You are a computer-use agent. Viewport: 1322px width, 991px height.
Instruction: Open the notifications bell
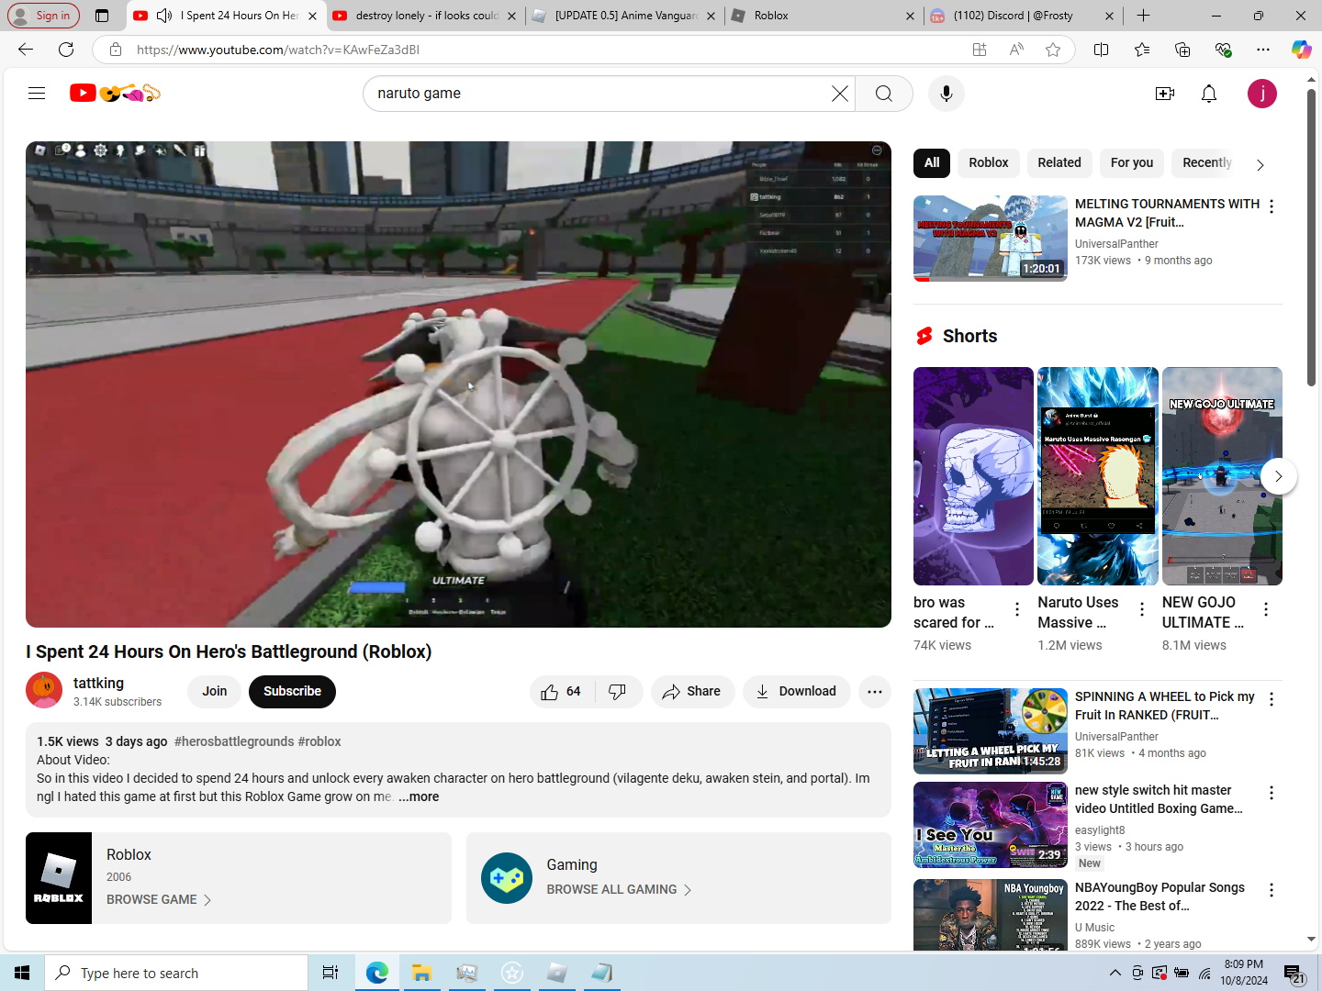(1209, 94)
